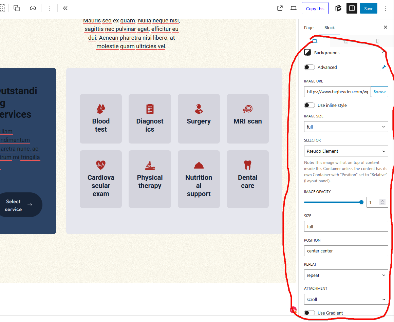Click the Backgrounds panel icon

(x=307, y=53)
